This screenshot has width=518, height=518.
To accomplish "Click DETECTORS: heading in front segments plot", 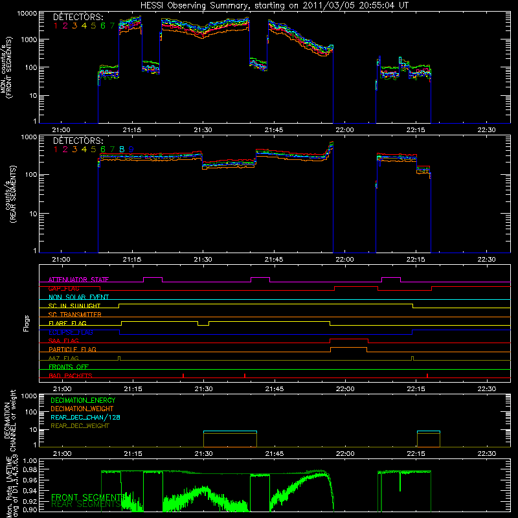I will [x=78, y=17].
